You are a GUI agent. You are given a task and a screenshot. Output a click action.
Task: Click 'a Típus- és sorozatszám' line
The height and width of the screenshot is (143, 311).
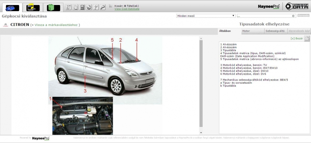(x=236, y=83)
